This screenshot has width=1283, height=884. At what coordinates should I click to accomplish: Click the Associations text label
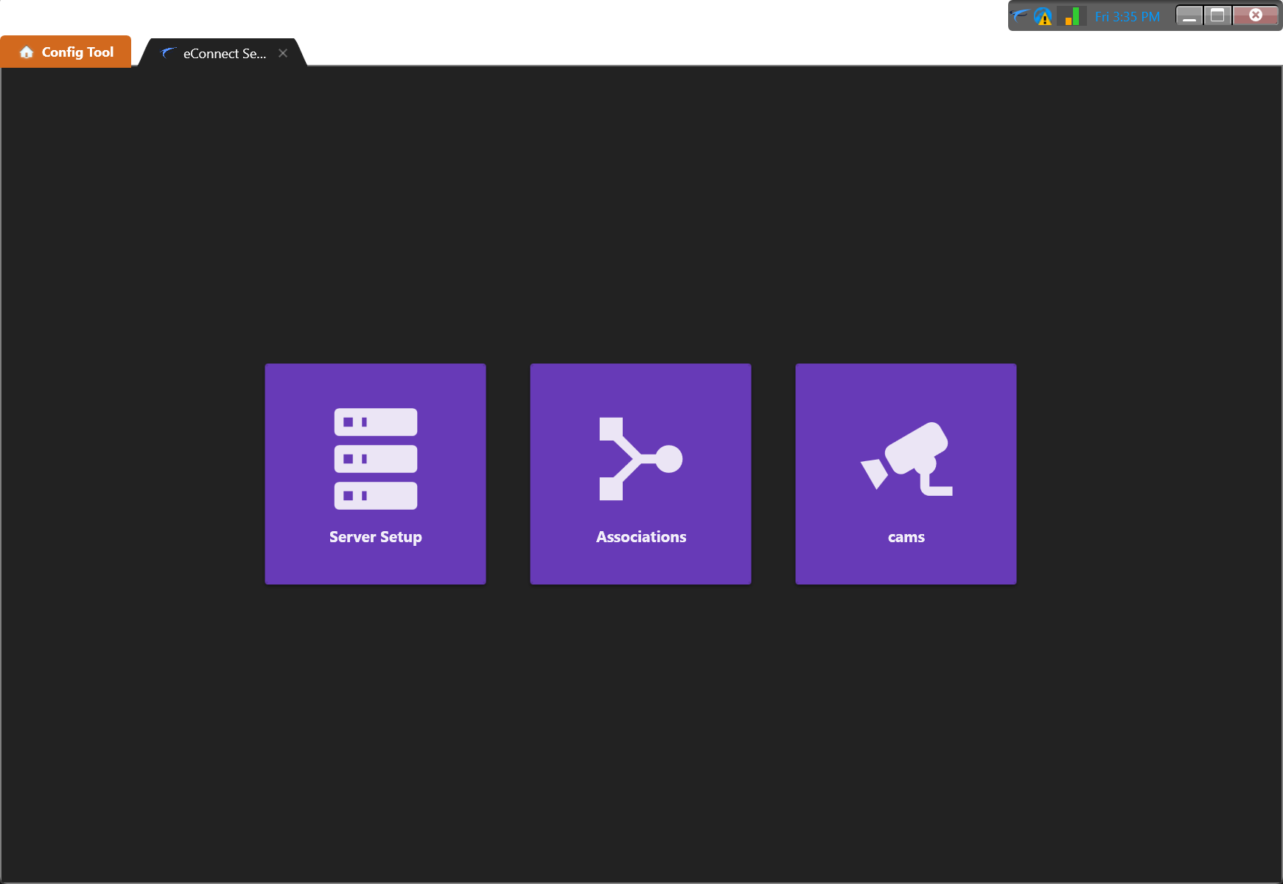[x=640, y=537]
